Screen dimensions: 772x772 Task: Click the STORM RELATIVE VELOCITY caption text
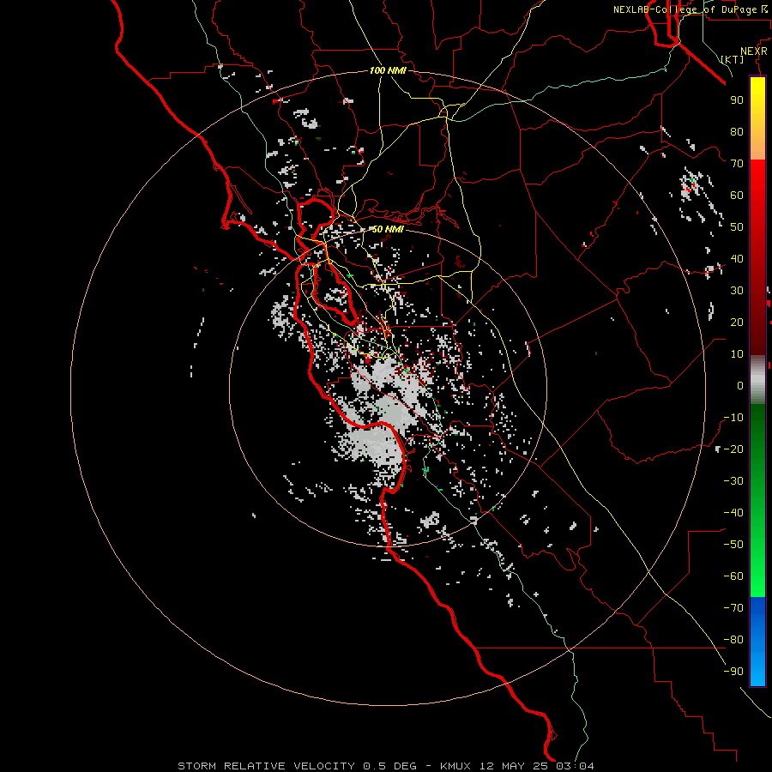coord(266,766)
